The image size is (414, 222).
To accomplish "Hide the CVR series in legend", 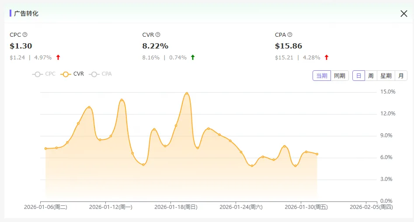I will pos(73,74).
